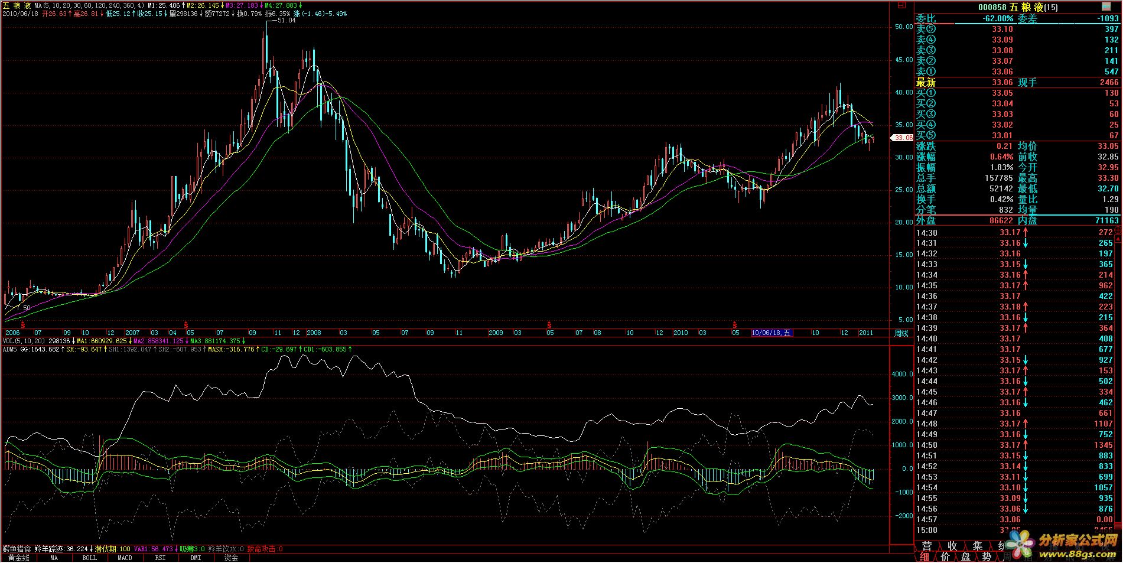1123x563 pixels.
Task: Click the 最新 latest price row label
Action: click(x=926, y=82)
